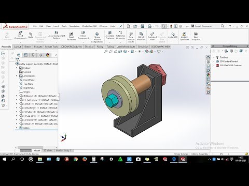Open the Appearances task pane tab

click(208, 75)
